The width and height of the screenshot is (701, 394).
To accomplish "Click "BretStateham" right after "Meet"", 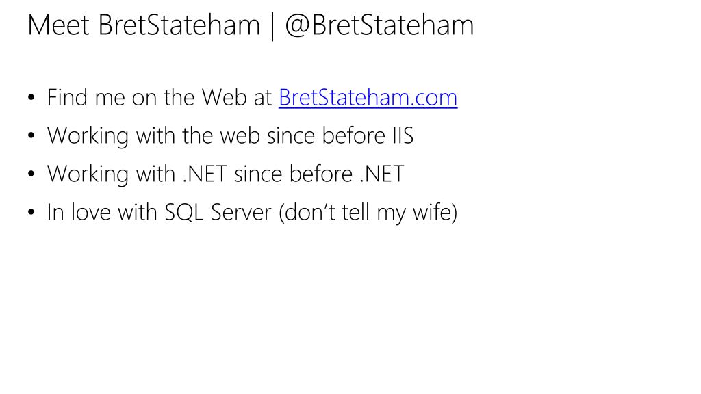I will coord(179,25).
